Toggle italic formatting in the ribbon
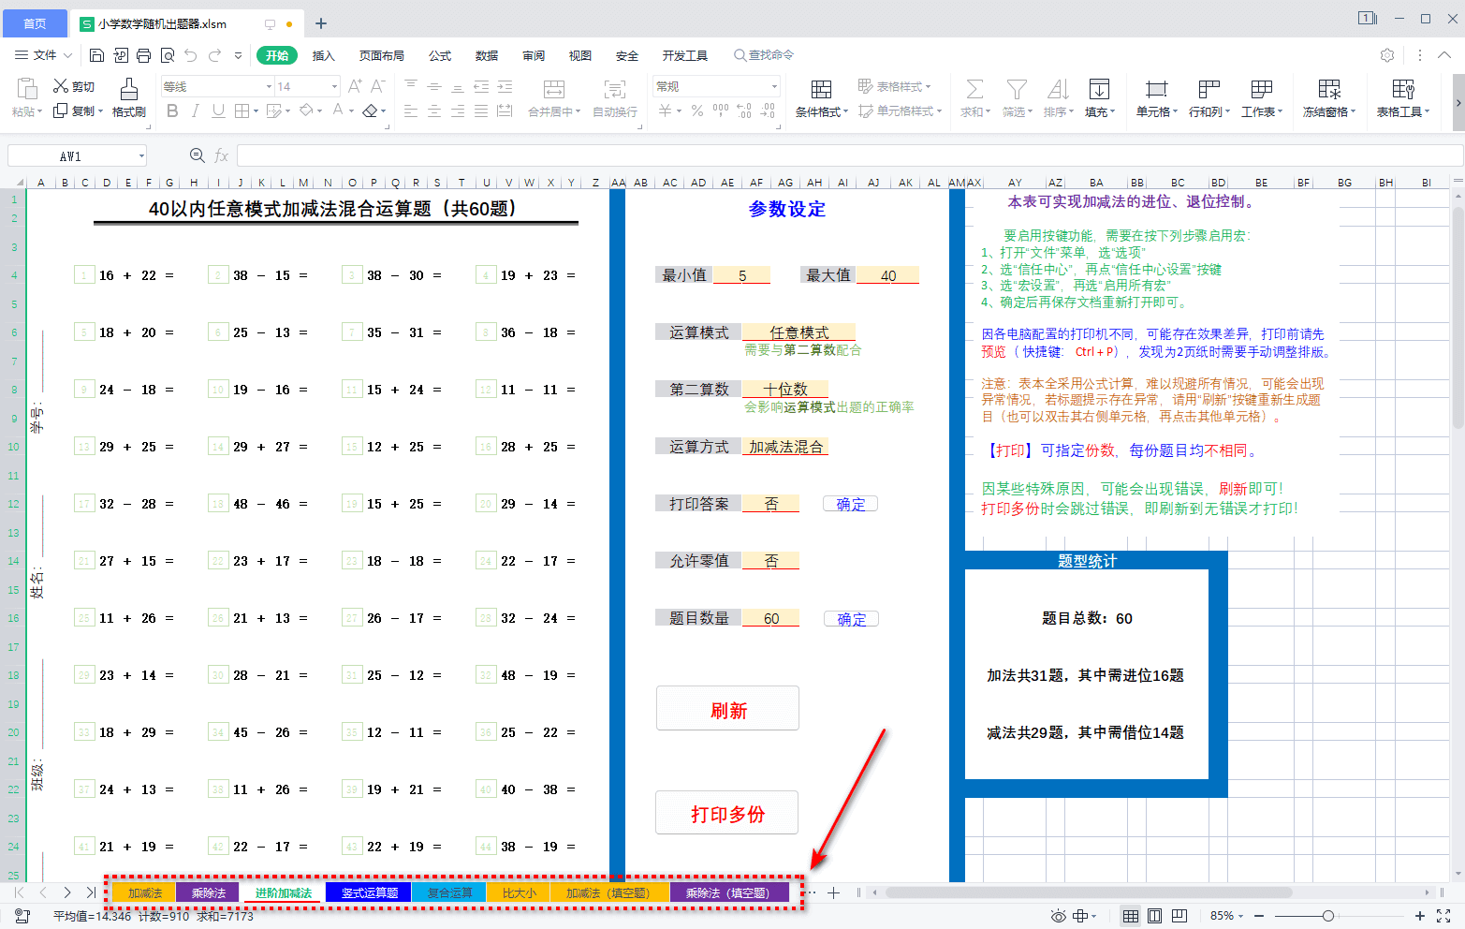1465x929 pixels. [196, 111]
